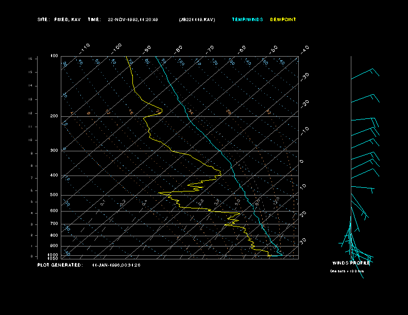Click the 0 temperature label on right axis
408x315 pixels.
302,161
